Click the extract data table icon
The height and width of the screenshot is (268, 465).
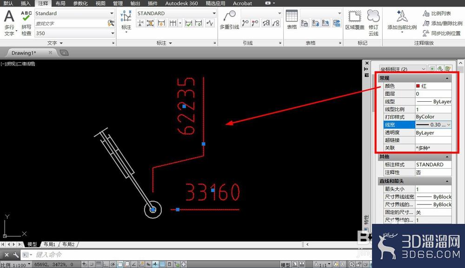(x=337, y=23)
